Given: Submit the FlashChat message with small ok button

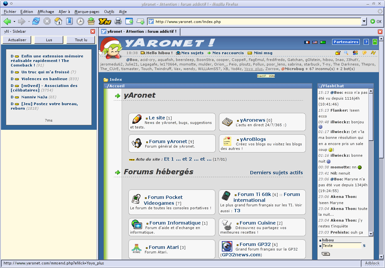Looking at the screenshot, I should [326, 253].
